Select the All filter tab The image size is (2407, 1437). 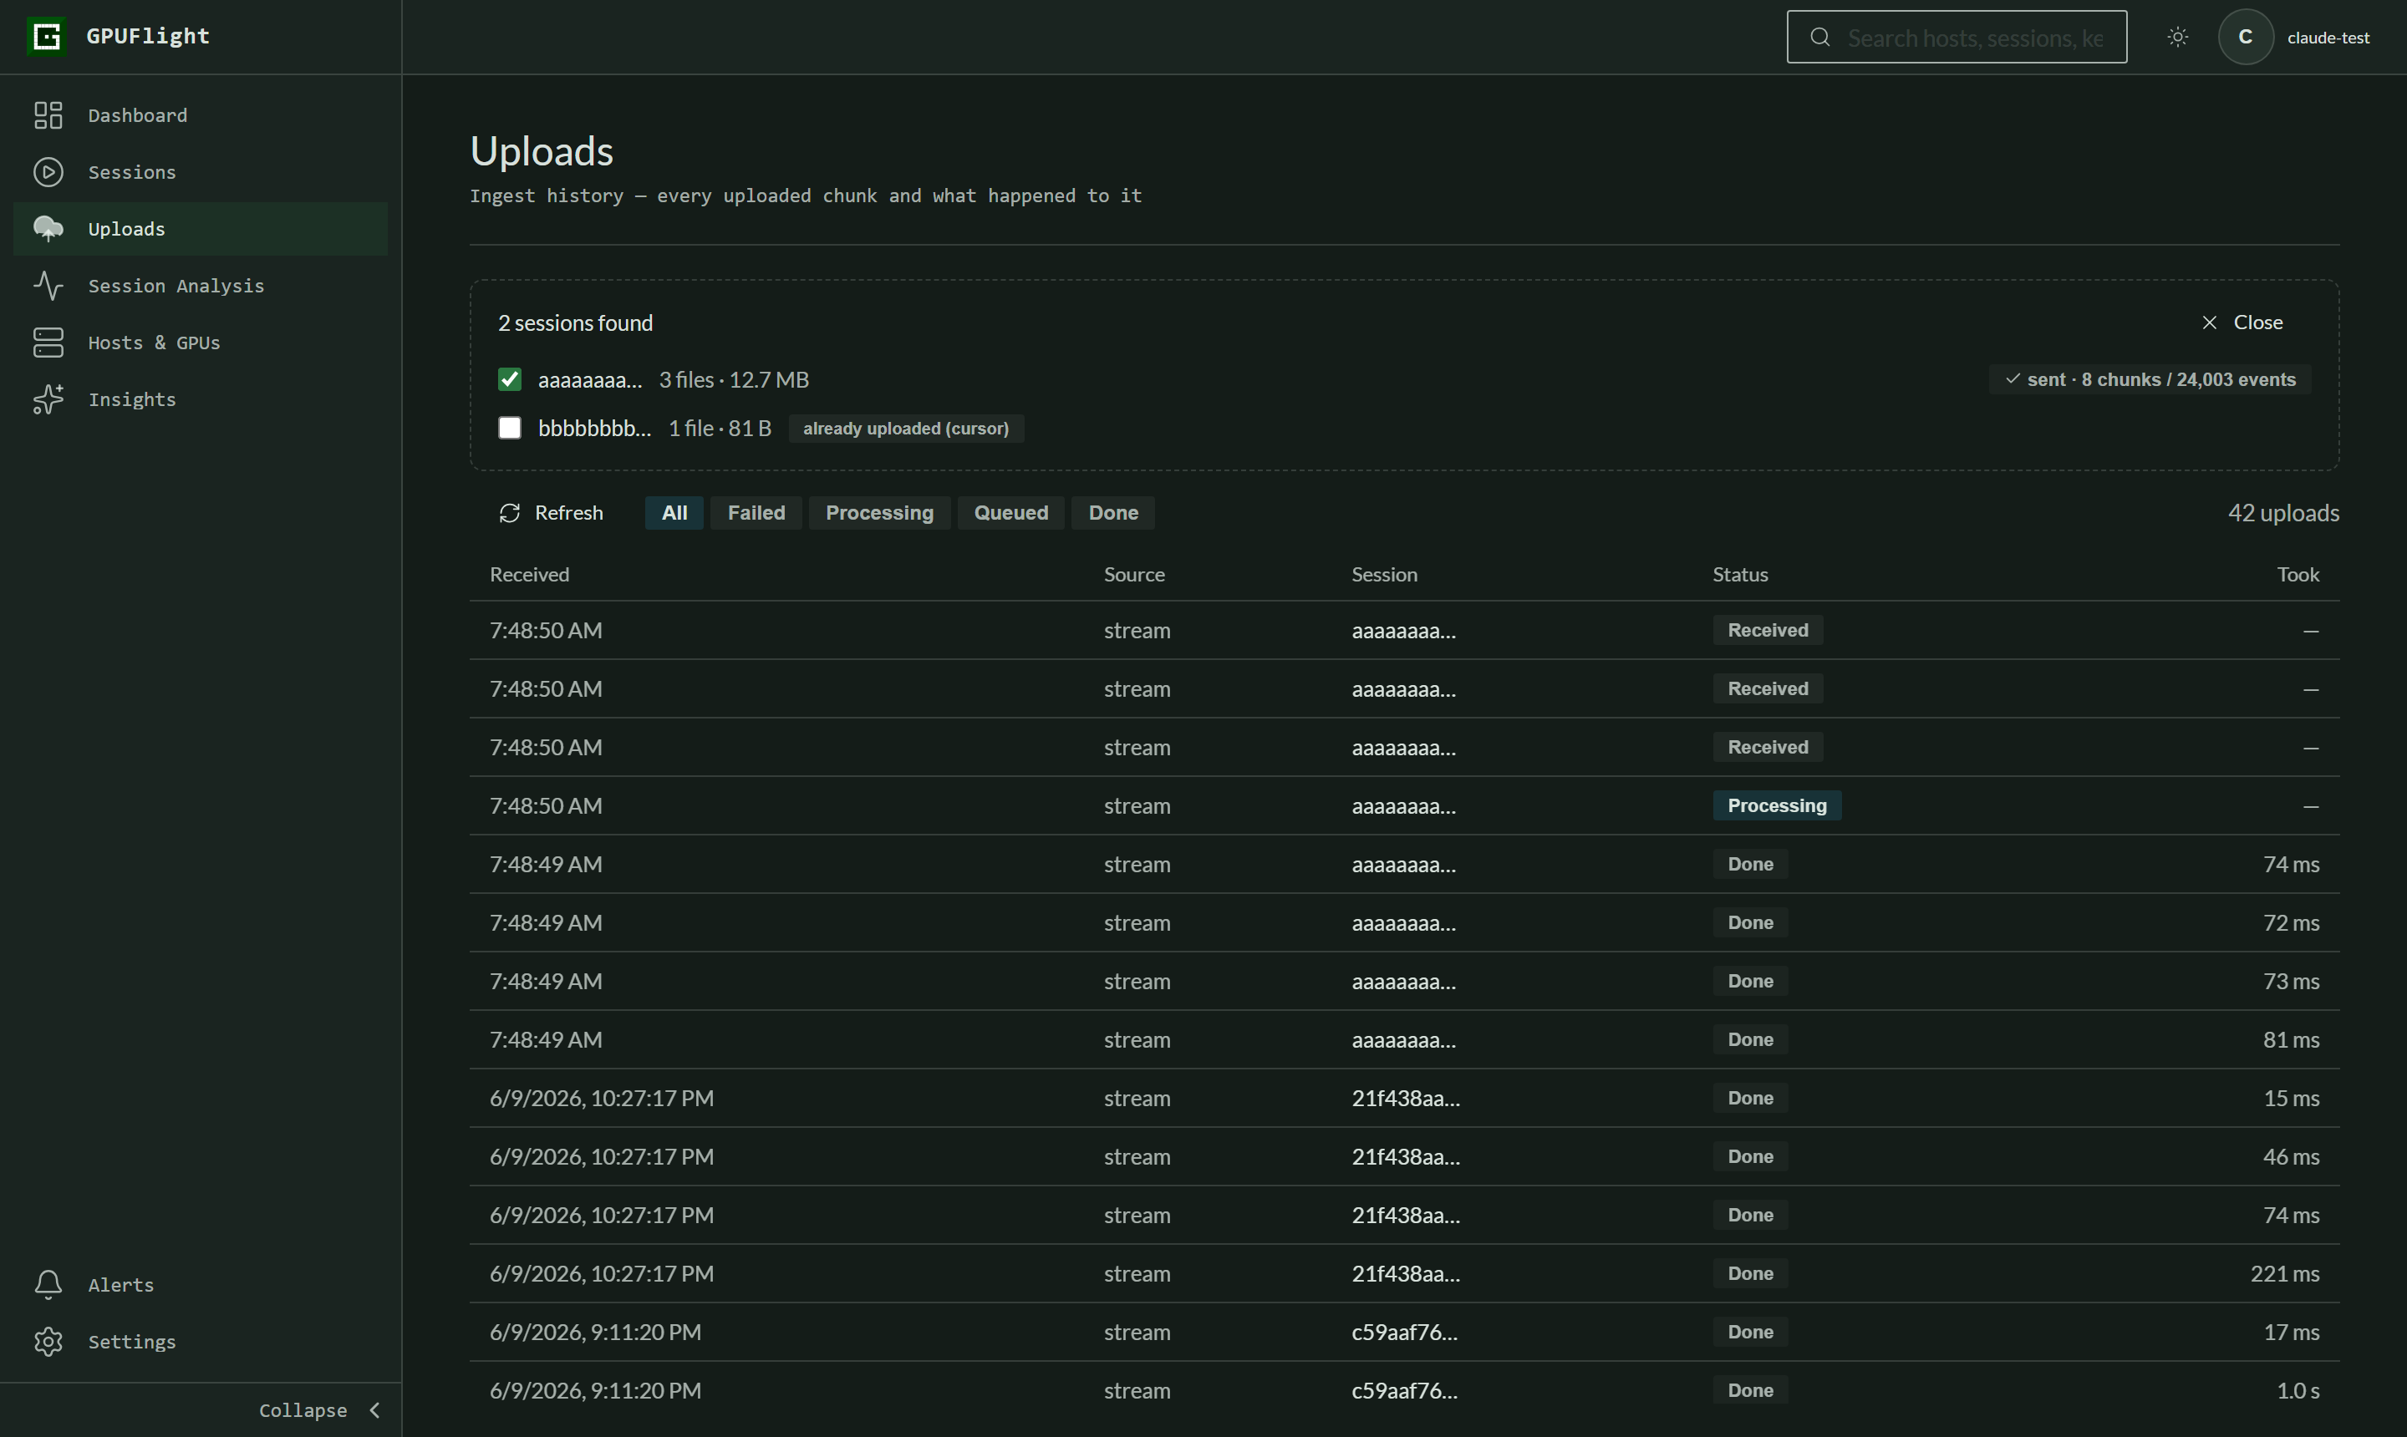pyautogui.click(x=674, y=513)
